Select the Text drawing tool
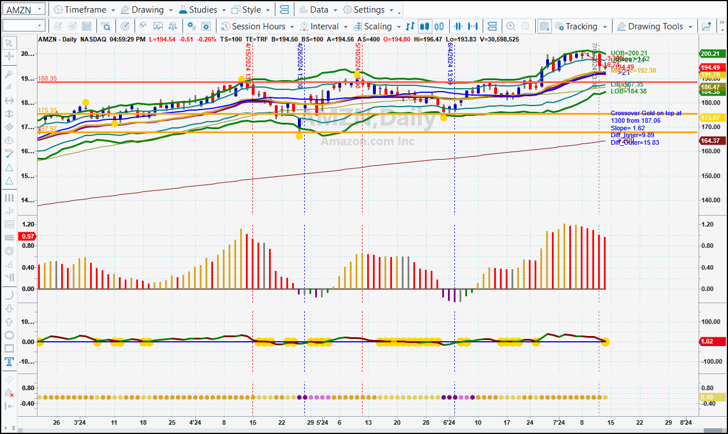Viewport: 728px width, 434px height. pyautogui.click(x=9, y=361)
